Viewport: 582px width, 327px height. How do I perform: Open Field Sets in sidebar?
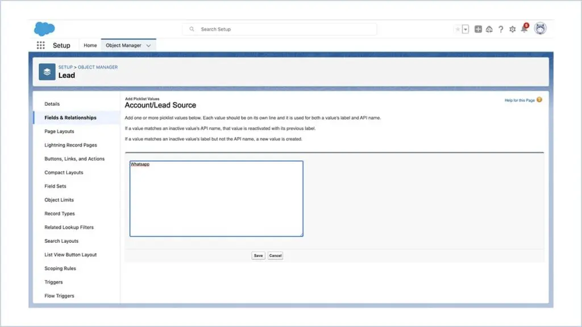(55, 186)
